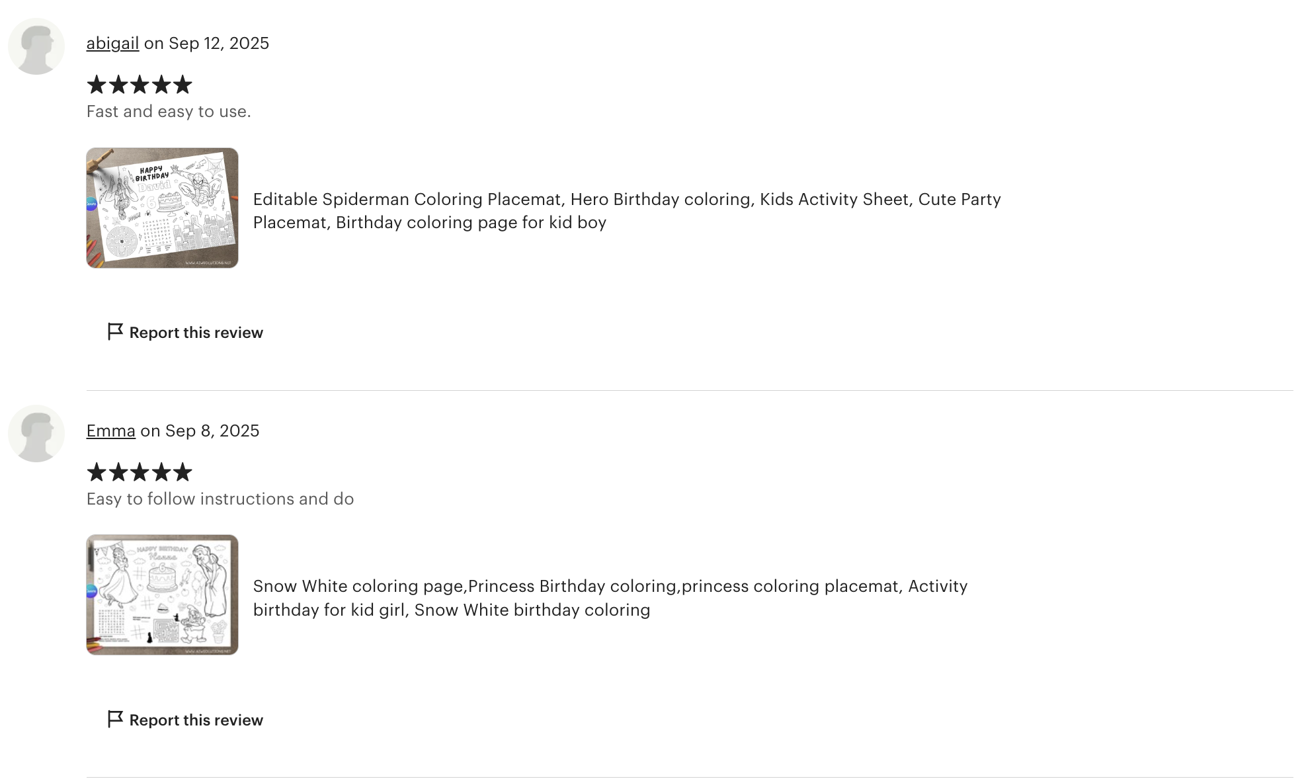Click the first star in Emma's rating
The height and width of the screenshot is (783, 1304).
click(x=97, y=472)
